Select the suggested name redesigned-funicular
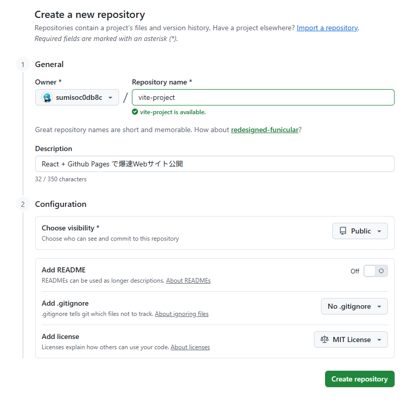 click(x=264, y=130)
